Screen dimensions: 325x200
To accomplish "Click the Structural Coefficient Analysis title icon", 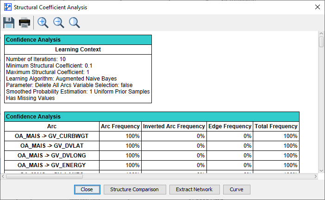I will 8,7.
